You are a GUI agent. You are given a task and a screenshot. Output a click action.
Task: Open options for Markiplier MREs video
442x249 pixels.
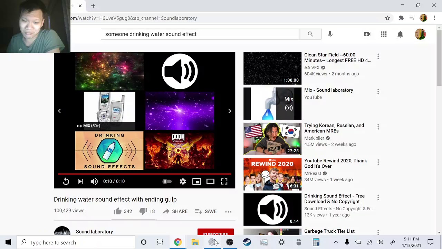click(x=378, y=127)
